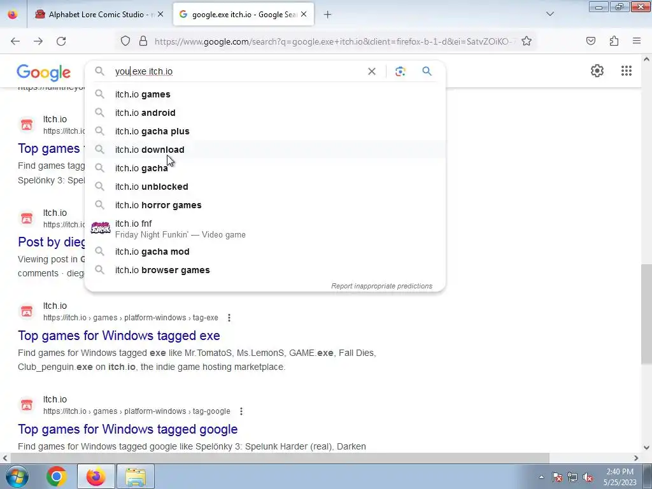Image resolution: width=652 pixels, height=489 pixels.
Task: Open Google quick settings gear
Action: click(597, 71)
